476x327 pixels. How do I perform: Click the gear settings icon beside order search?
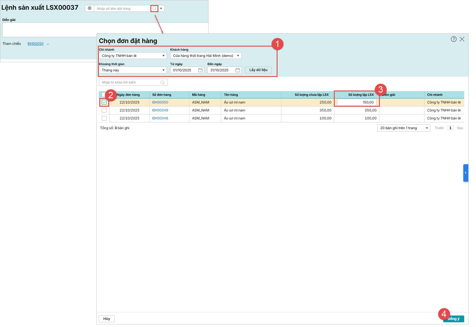tap(90, 8)
